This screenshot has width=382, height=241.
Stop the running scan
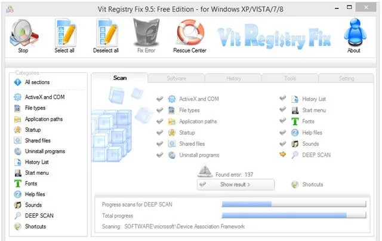[23, 36]
